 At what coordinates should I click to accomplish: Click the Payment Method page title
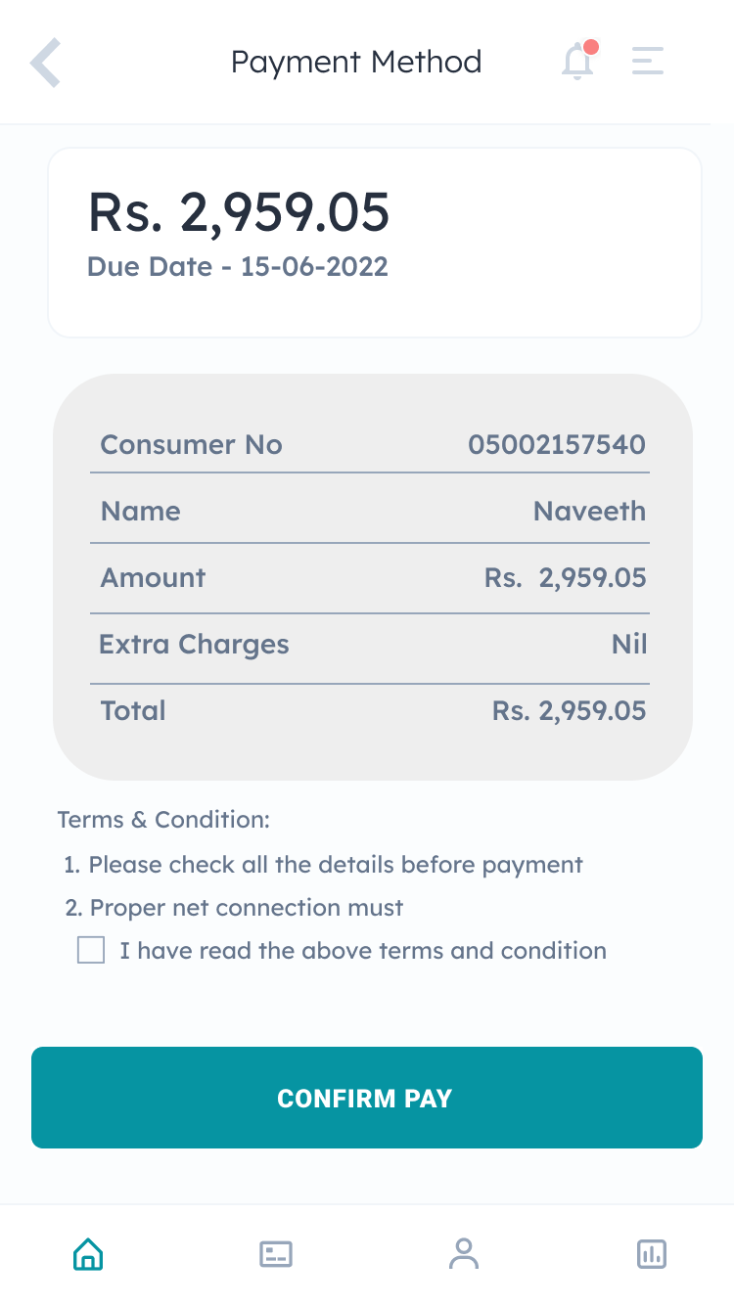click(x=356, y=62)
